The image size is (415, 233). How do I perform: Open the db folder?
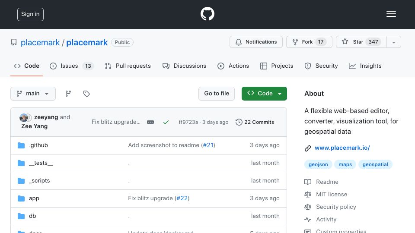32,216
